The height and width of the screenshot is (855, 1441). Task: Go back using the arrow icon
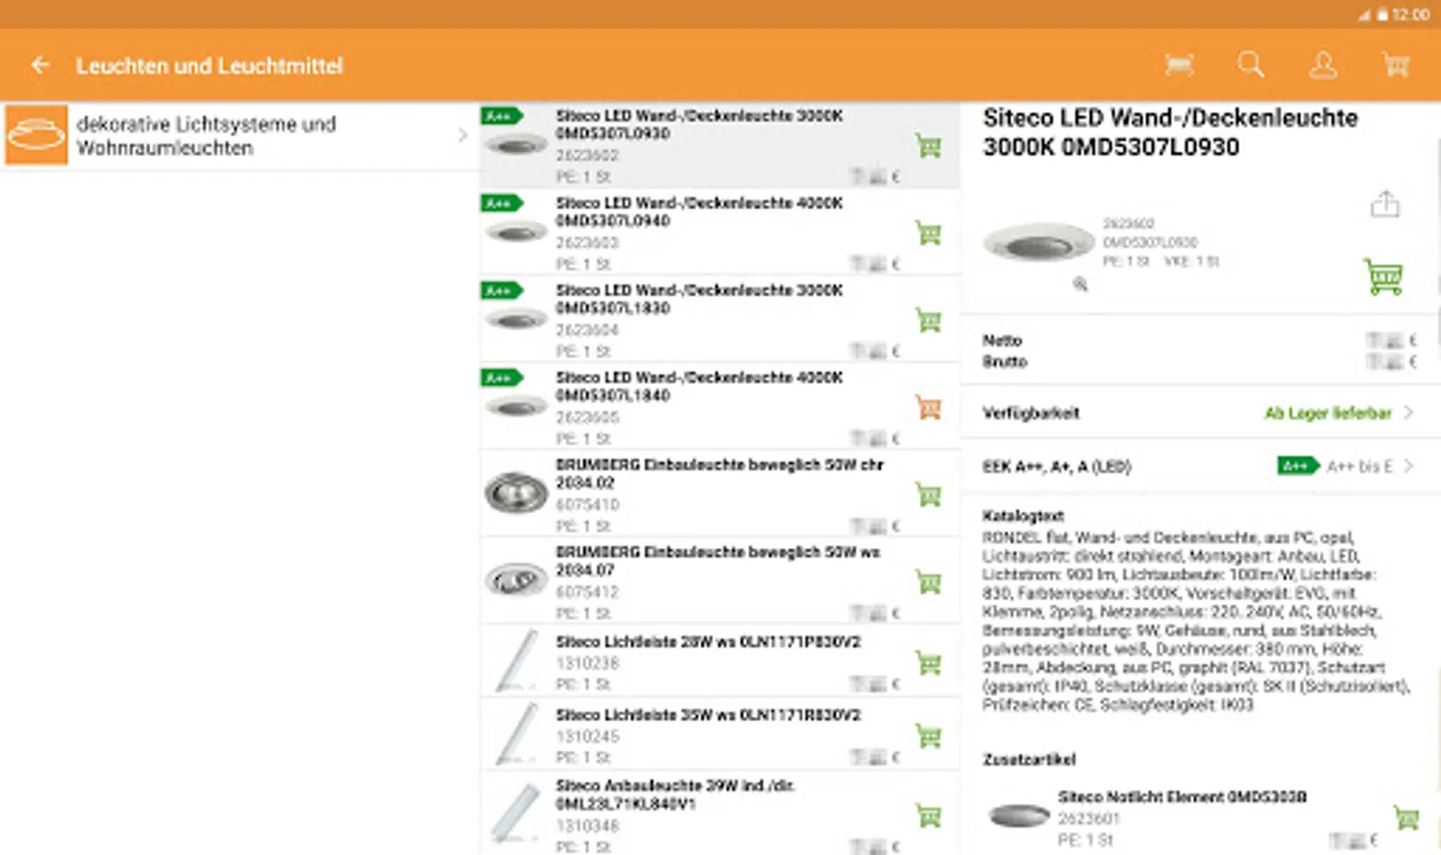40,66
